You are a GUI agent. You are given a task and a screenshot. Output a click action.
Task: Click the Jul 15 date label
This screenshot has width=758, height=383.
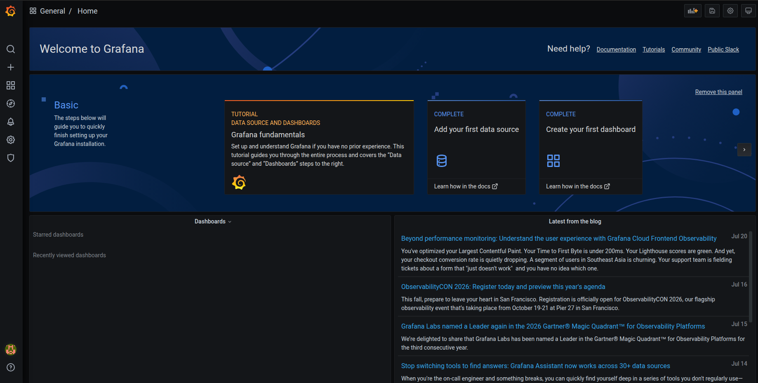[x=739, y=324]
